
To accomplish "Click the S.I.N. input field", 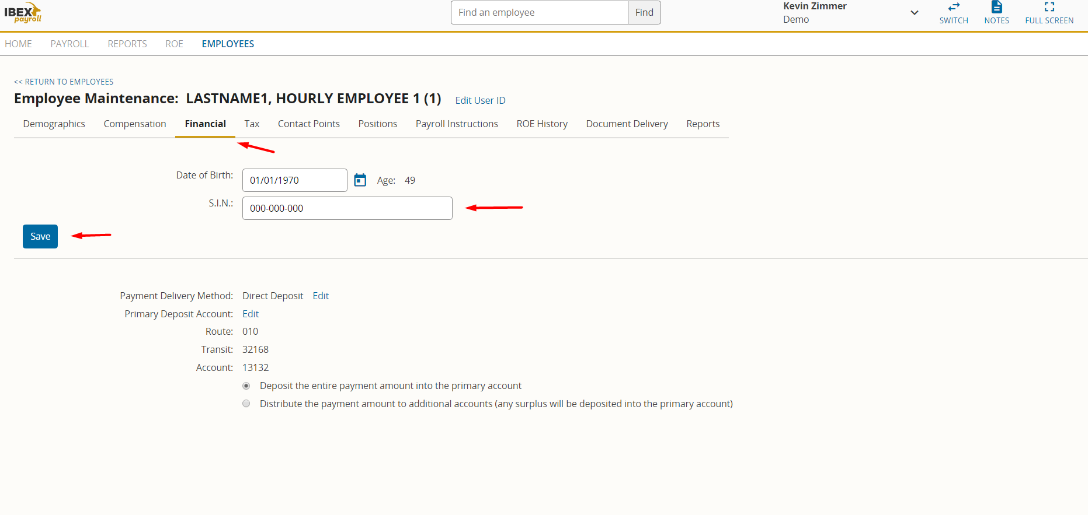I will [x=347, y=208].
